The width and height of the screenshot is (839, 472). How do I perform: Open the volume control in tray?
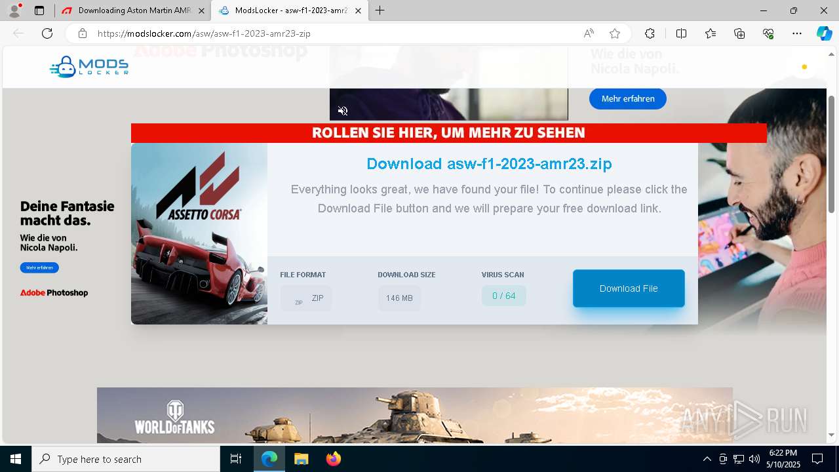tap(754, 459)
